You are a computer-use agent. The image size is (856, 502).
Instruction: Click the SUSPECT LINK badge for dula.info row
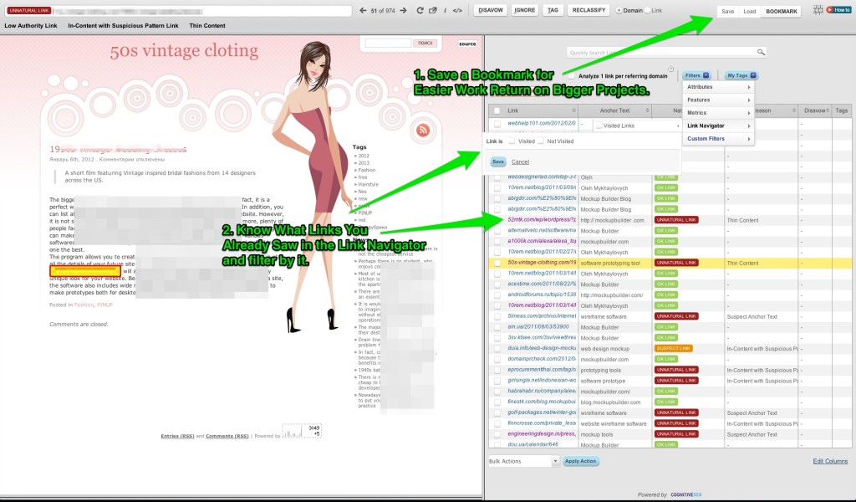(674, 349)
